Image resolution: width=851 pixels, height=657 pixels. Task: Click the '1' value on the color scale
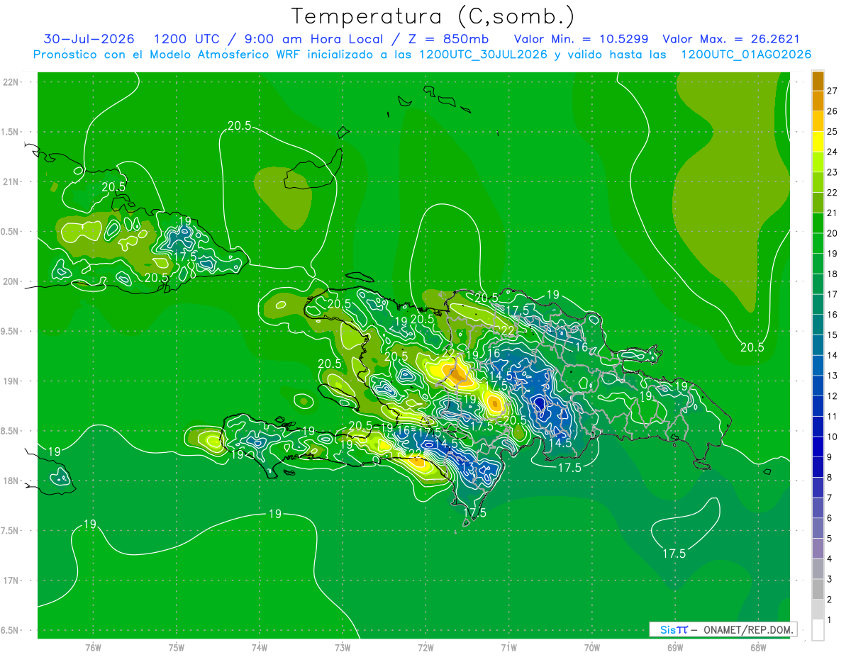830,620
